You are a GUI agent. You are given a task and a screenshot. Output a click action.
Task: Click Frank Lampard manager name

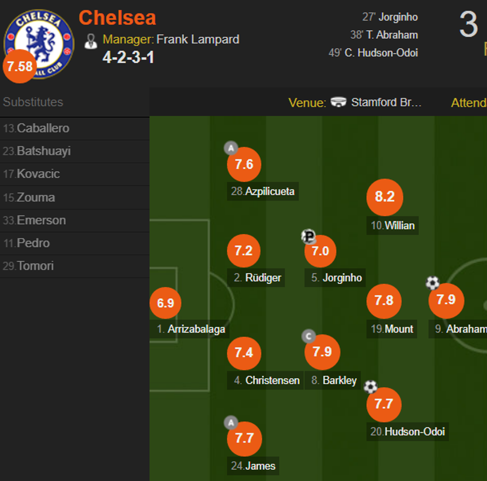198,39
